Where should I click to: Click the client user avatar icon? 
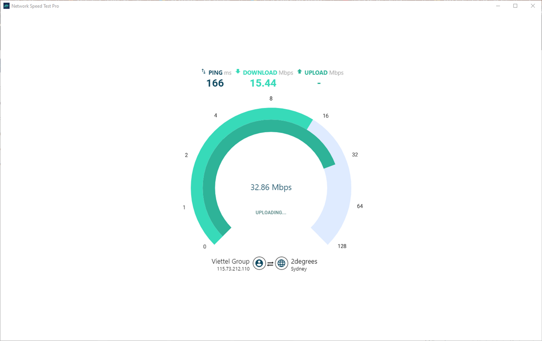(259, 263)
